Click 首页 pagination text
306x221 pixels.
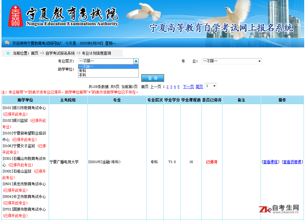pyautogui.click(x=145, y=87)
